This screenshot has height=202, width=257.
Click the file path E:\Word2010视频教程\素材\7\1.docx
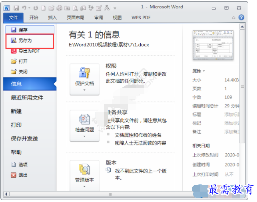click(109, 45)
